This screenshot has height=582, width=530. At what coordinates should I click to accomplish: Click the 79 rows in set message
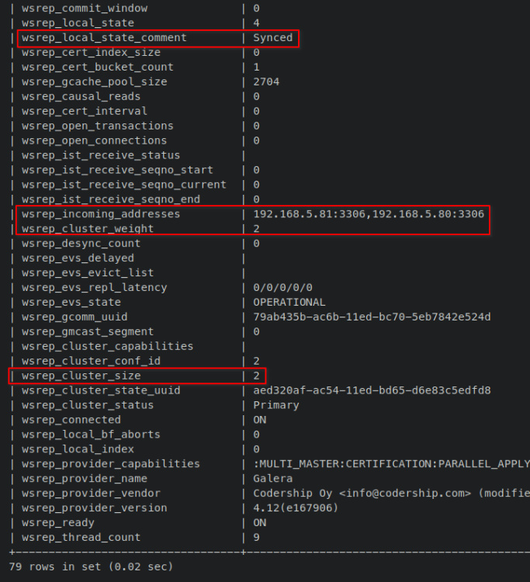[x=92, y=567]
